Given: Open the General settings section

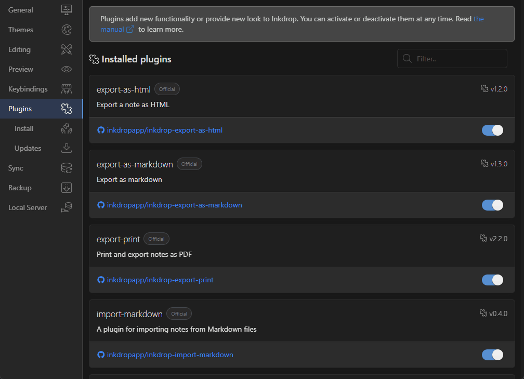Looking at the screenshot, I should pyautogui.click(x=41, y=10).
